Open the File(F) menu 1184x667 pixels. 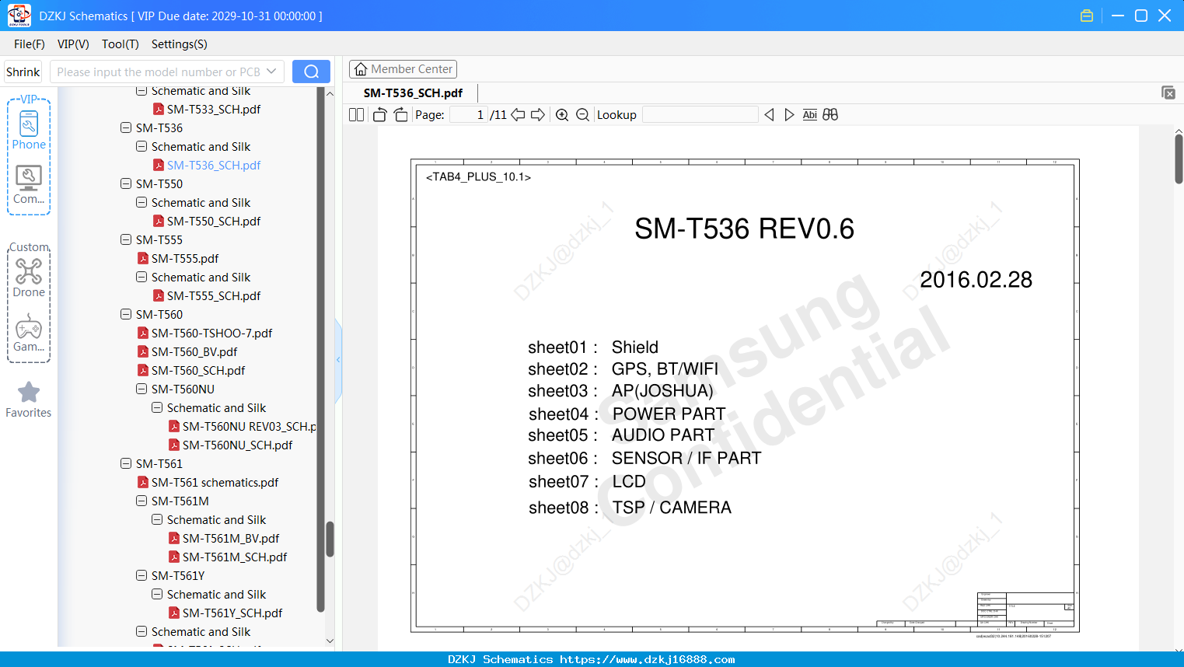[x=30, y=44]
